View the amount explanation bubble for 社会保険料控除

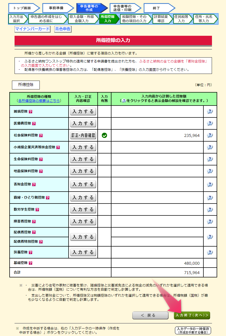(x=210, y=135)
